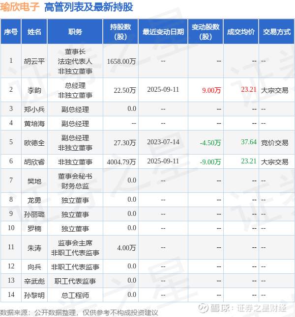Click holdings value 22.50万

pos(125,90)
